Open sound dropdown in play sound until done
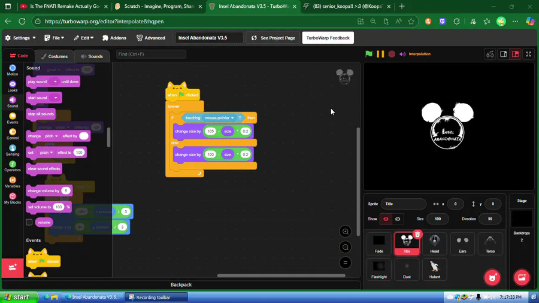The image size is (539, 303). tap(55, 81)
